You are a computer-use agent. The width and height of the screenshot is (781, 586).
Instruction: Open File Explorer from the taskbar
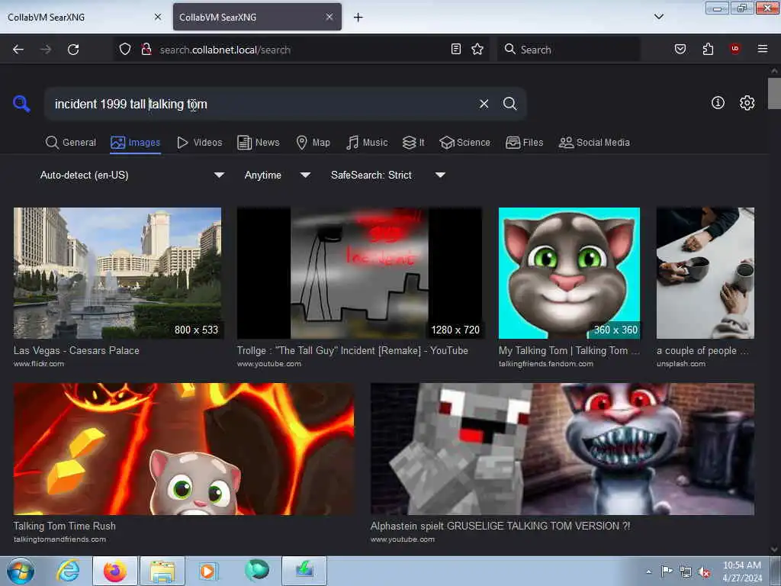coord(162,571)
